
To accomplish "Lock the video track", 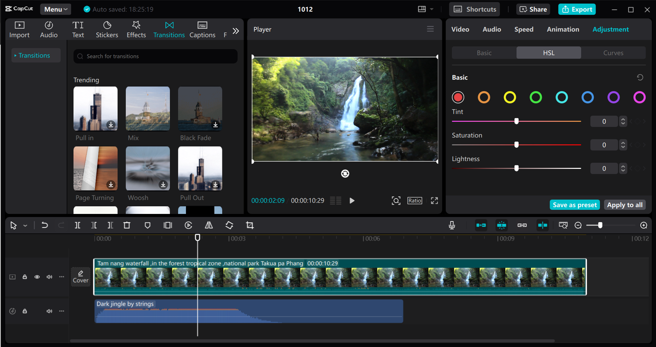I will coord(25,277).
